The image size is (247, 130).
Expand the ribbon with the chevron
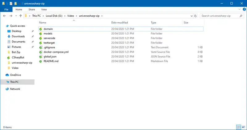(x=240, y=10)
